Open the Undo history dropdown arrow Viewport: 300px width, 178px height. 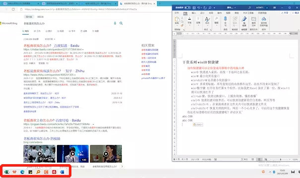tap(201, 8)
